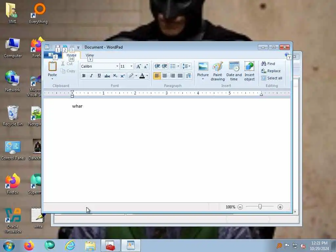The image size is (336, 252).
Task: Apply the text highlight color pen
Action: [131, 76]
